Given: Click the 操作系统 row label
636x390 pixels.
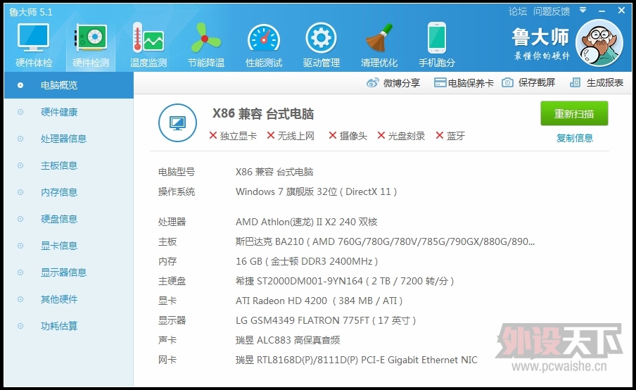Looking at the screenshot, I should coord(177,191).
